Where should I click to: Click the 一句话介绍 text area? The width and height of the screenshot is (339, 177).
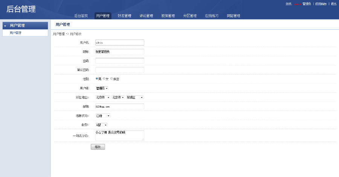pos(119,136)
